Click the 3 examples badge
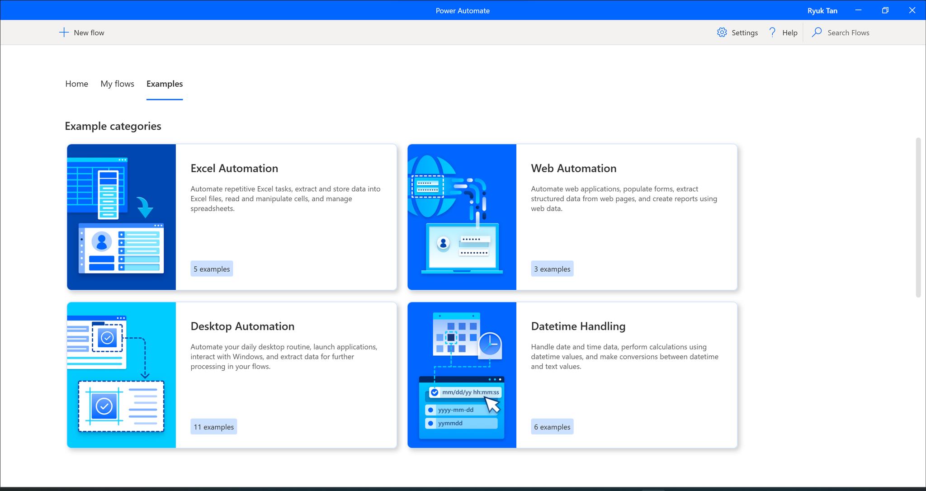Image resolution: width=926 pixels, height=491 pixels. 552,269
